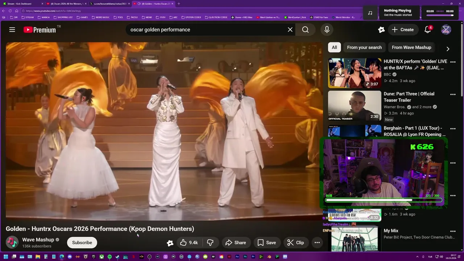Open Steam from taskbar

117,257
